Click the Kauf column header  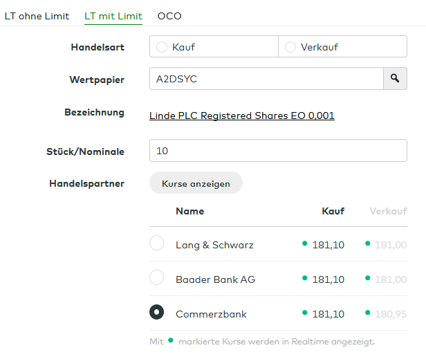point(333,211)
